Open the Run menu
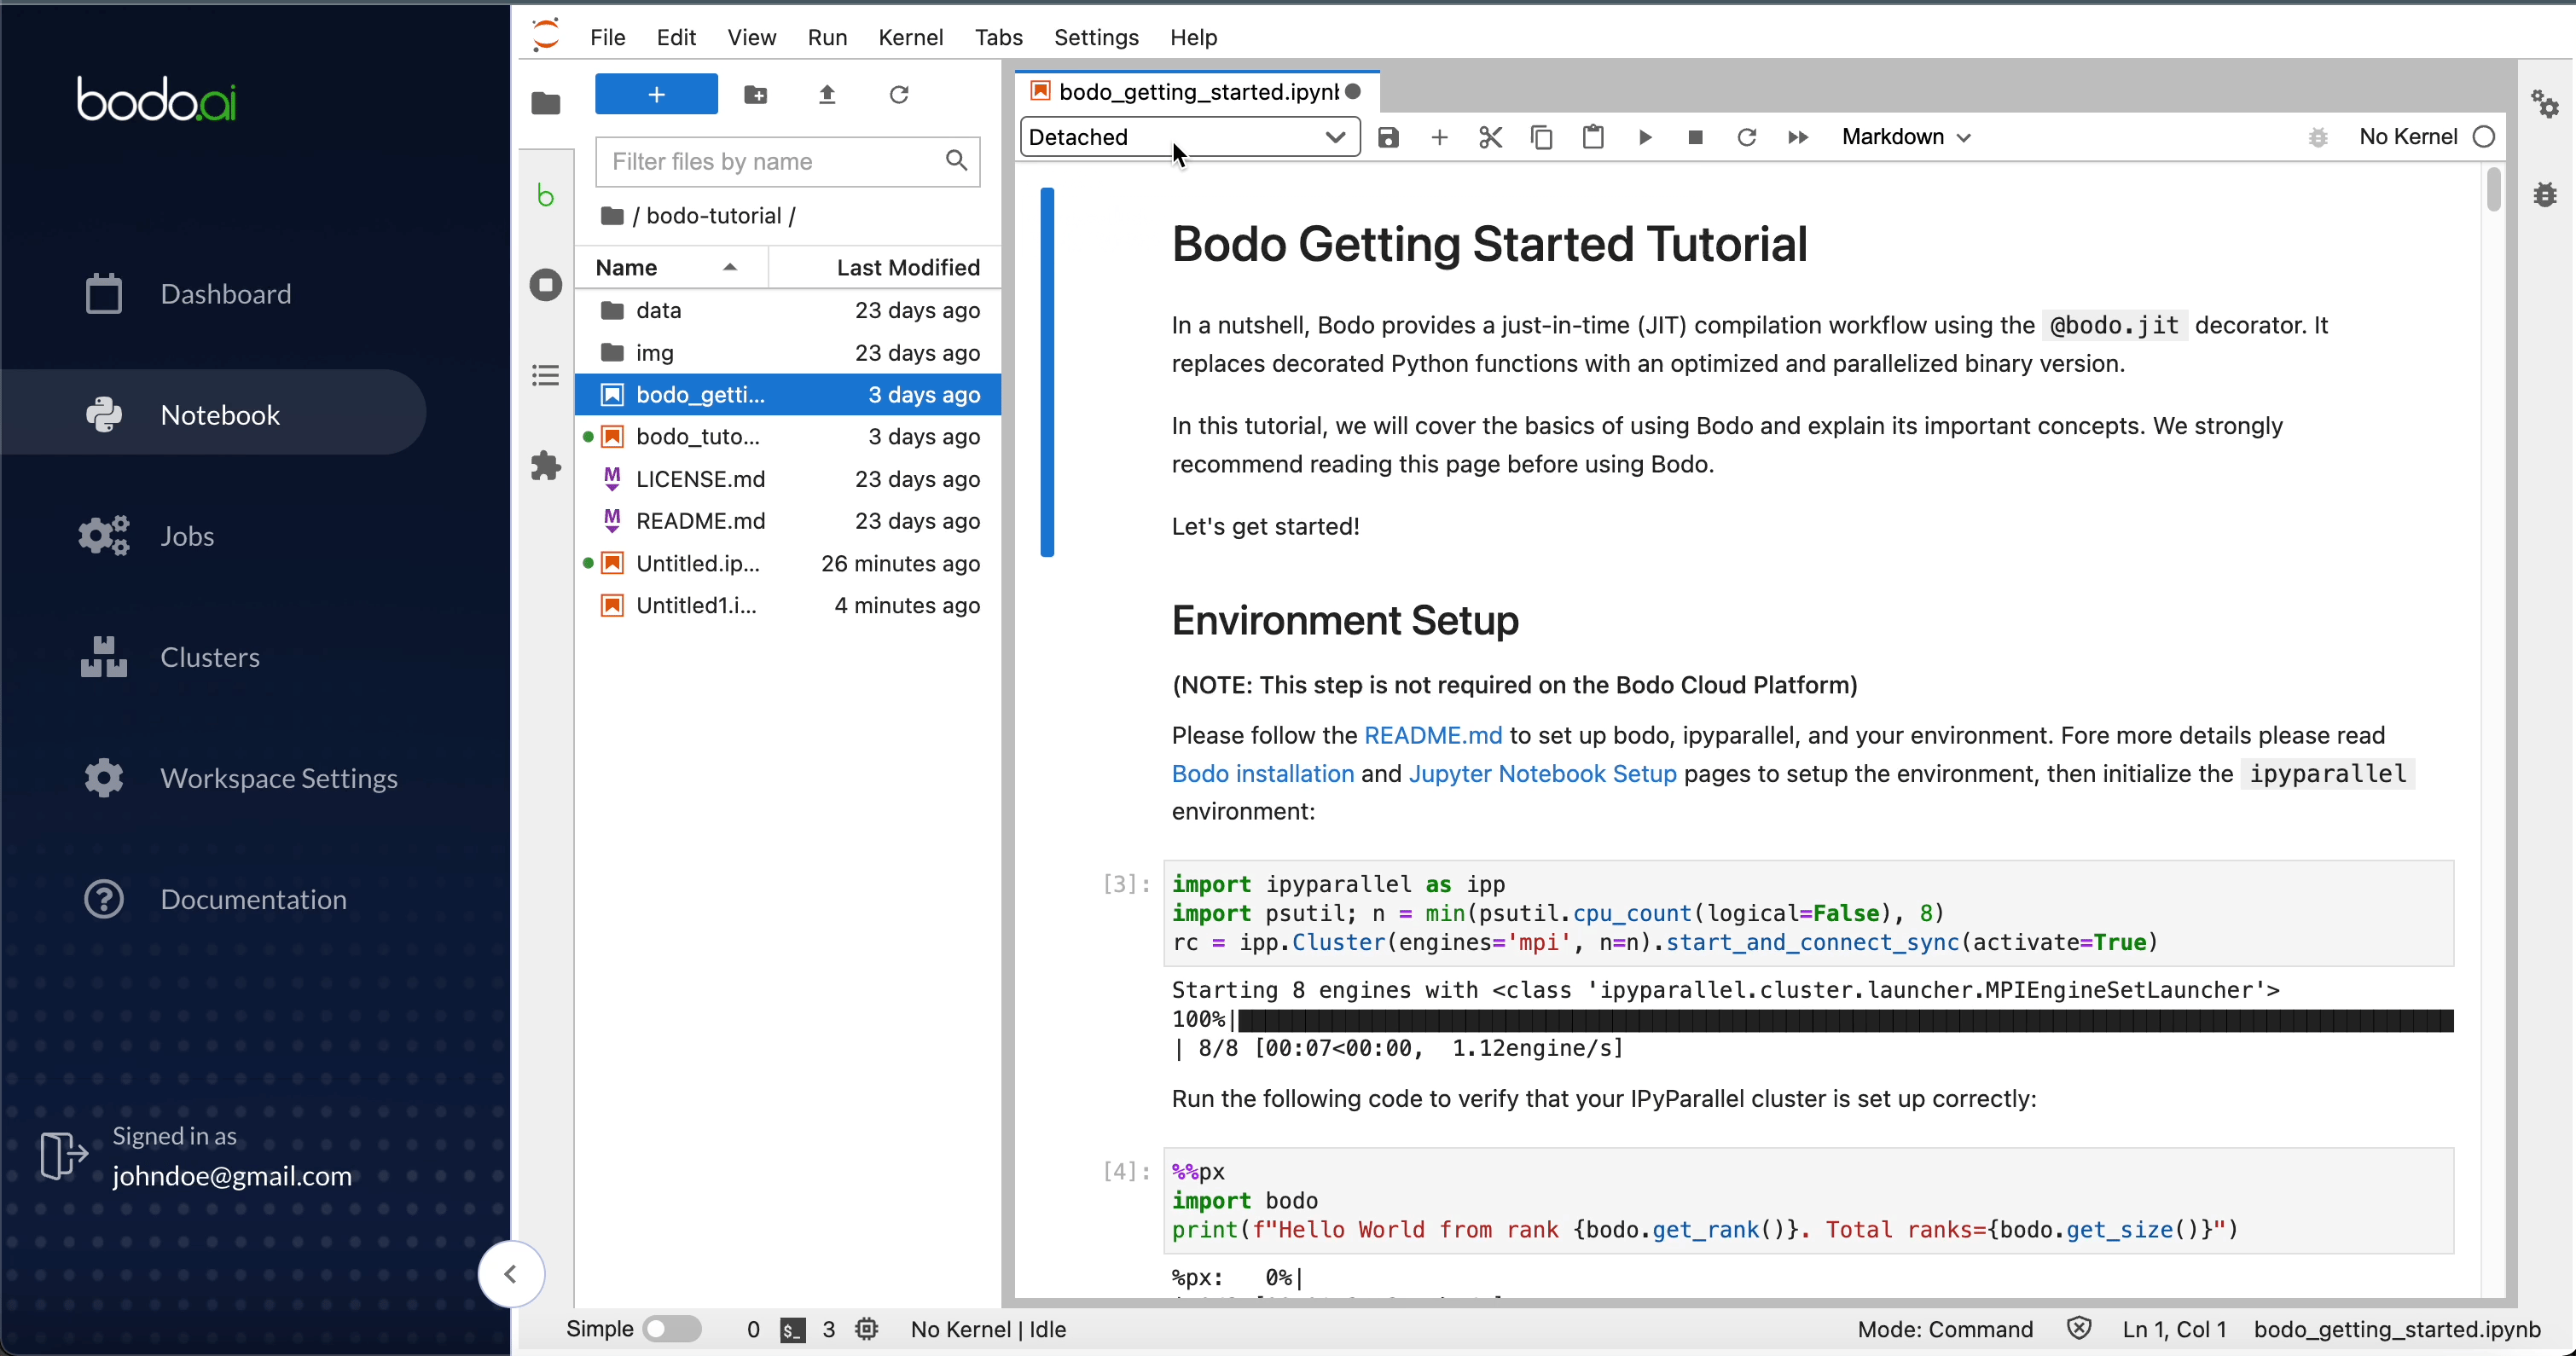 tap(827, 37)
